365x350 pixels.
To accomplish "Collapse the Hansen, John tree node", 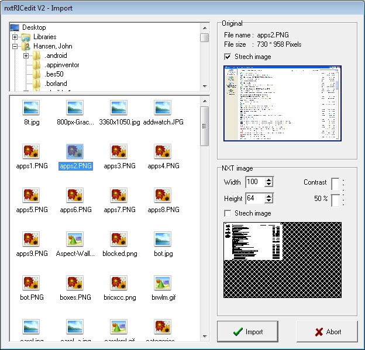I will pyautogui.click(x=15, y=46).
